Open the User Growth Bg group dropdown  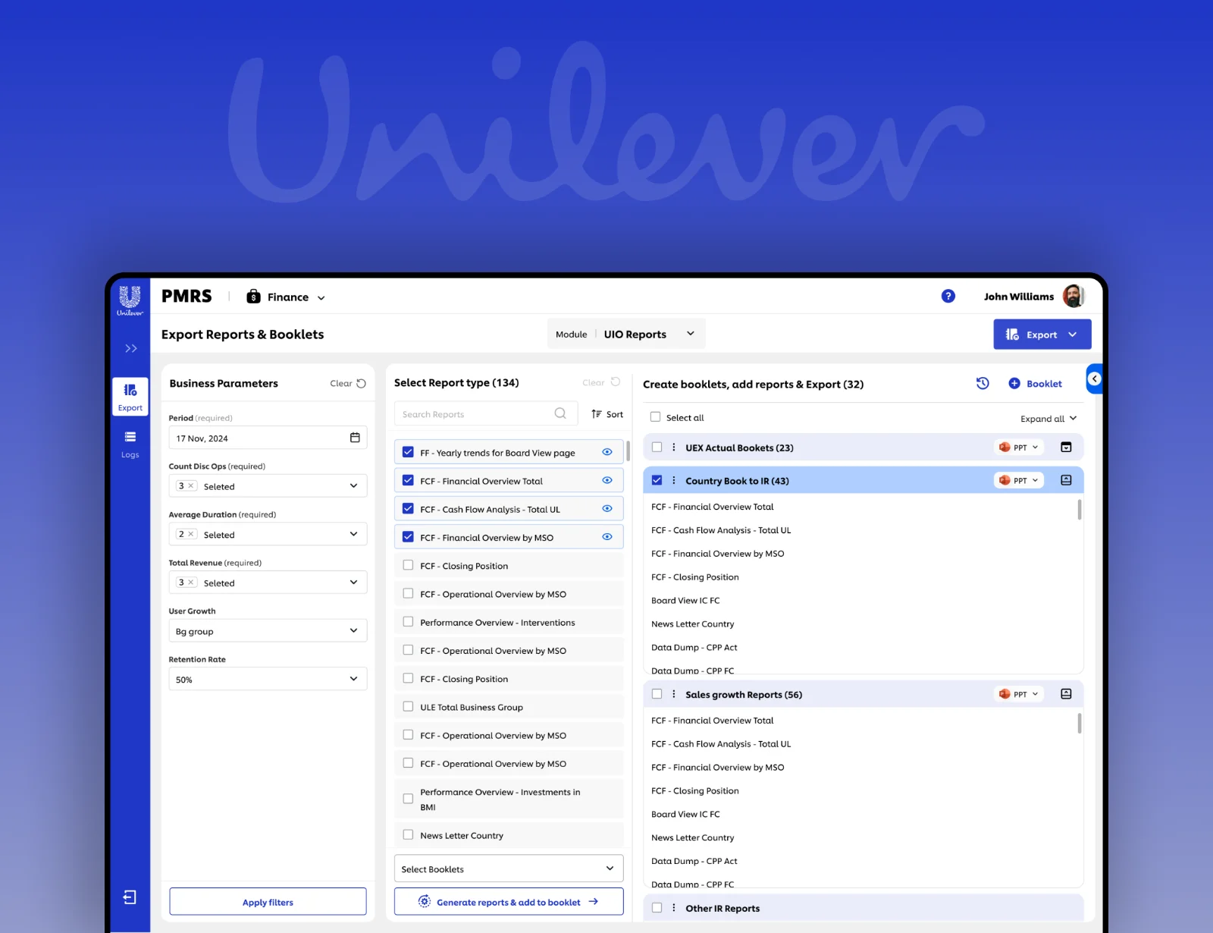point(268,630)
